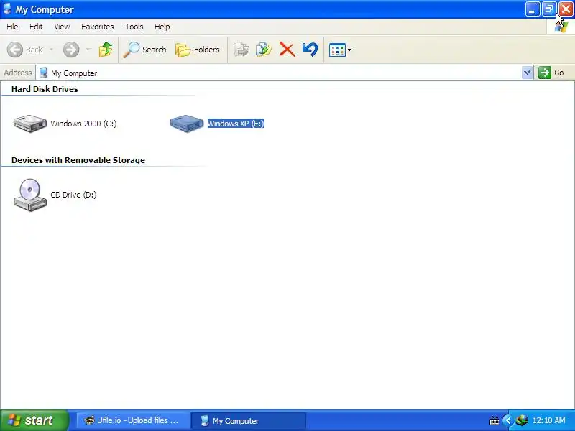Click the CD Drive (D:) label
This screenshot has width=575, height=431.
[x=73, y=195]
